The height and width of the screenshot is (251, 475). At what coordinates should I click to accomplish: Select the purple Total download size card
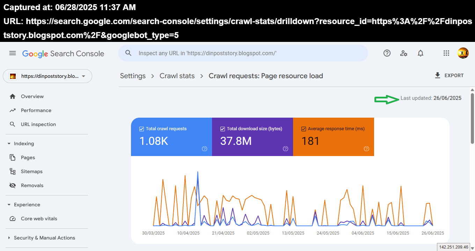coord(253,137)
